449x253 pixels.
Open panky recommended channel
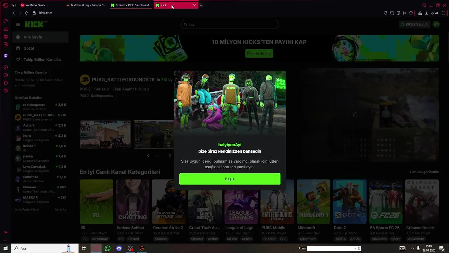click(40, 158)
